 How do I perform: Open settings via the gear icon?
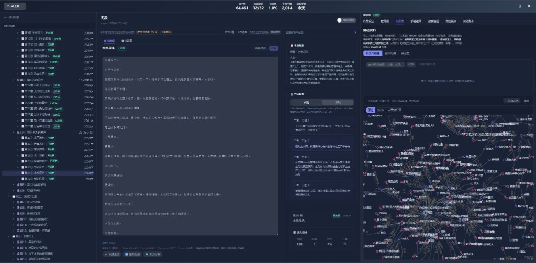point(529,6)
